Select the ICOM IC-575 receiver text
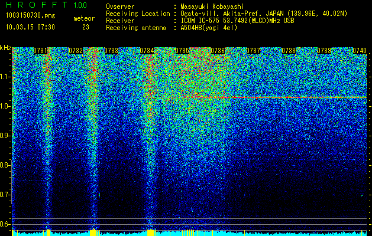372x236 pixels. point(237,21)
